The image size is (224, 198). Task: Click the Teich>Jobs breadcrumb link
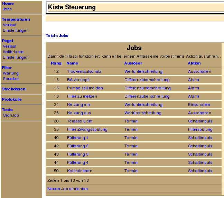point(57,36)
